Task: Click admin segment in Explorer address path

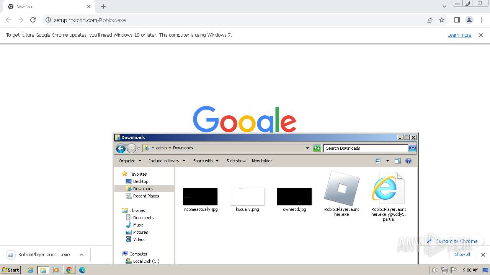Action: tap(161, 148)
